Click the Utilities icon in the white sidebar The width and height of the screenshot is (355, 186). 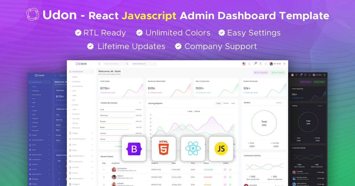[70, 167]
